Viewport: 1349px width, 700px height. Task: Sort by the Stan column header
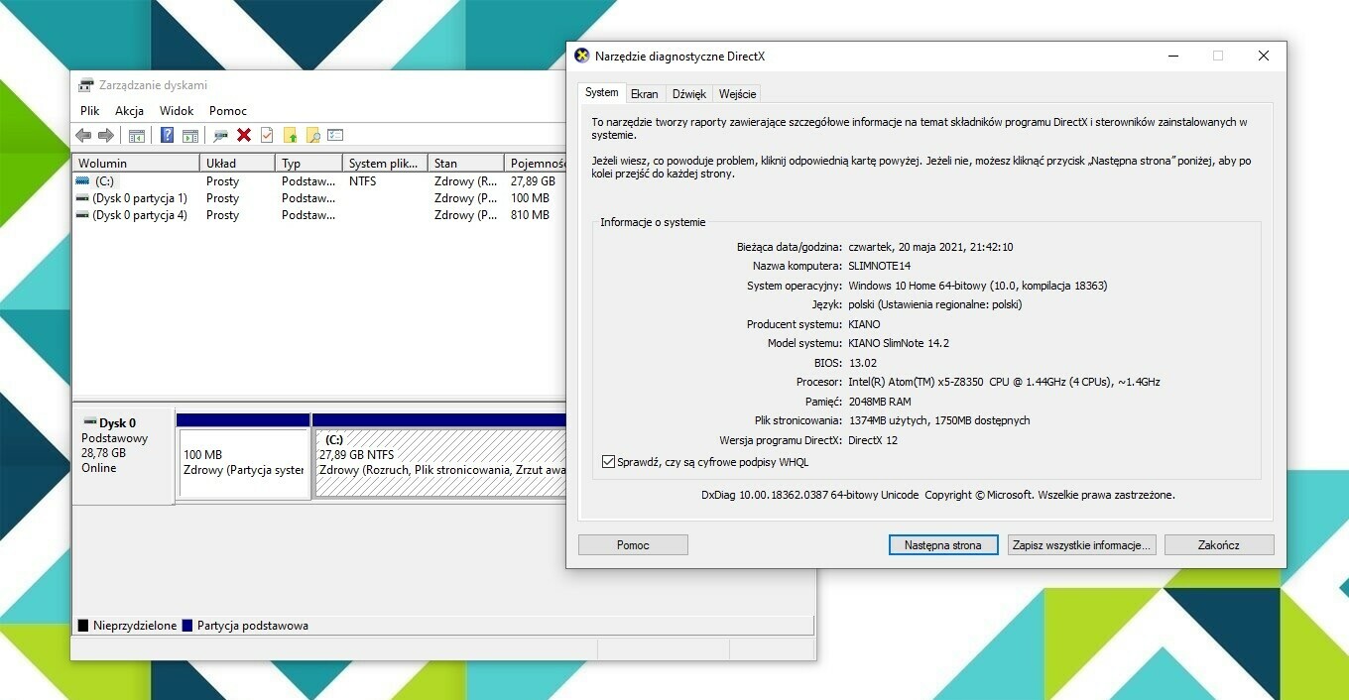(466, 163)
